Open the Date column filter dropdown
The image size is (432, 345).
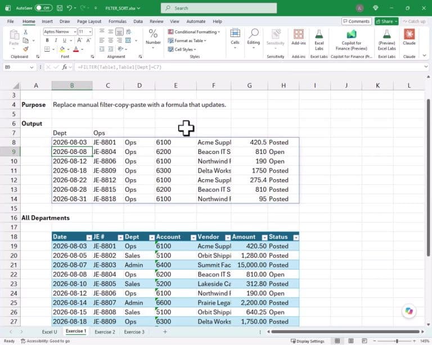pyautogui.click(x=89, y=238)
